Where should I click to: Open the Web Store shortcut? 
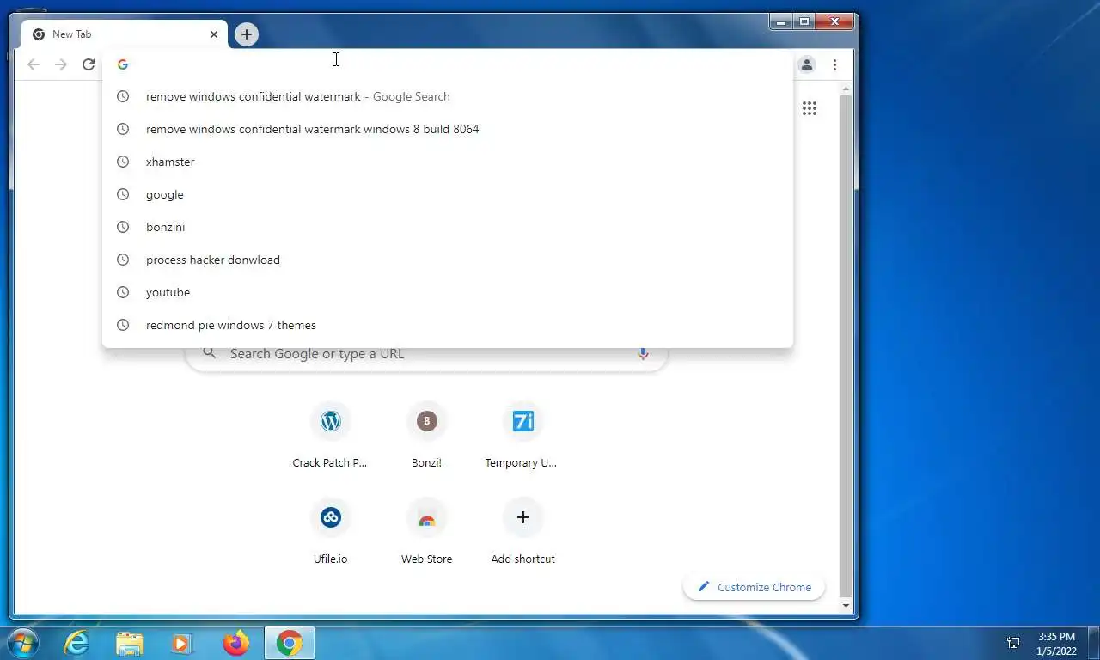tap(426, 533)
